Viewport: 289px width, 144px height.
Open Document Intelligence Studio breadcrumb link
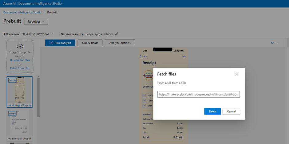[22, 12]
